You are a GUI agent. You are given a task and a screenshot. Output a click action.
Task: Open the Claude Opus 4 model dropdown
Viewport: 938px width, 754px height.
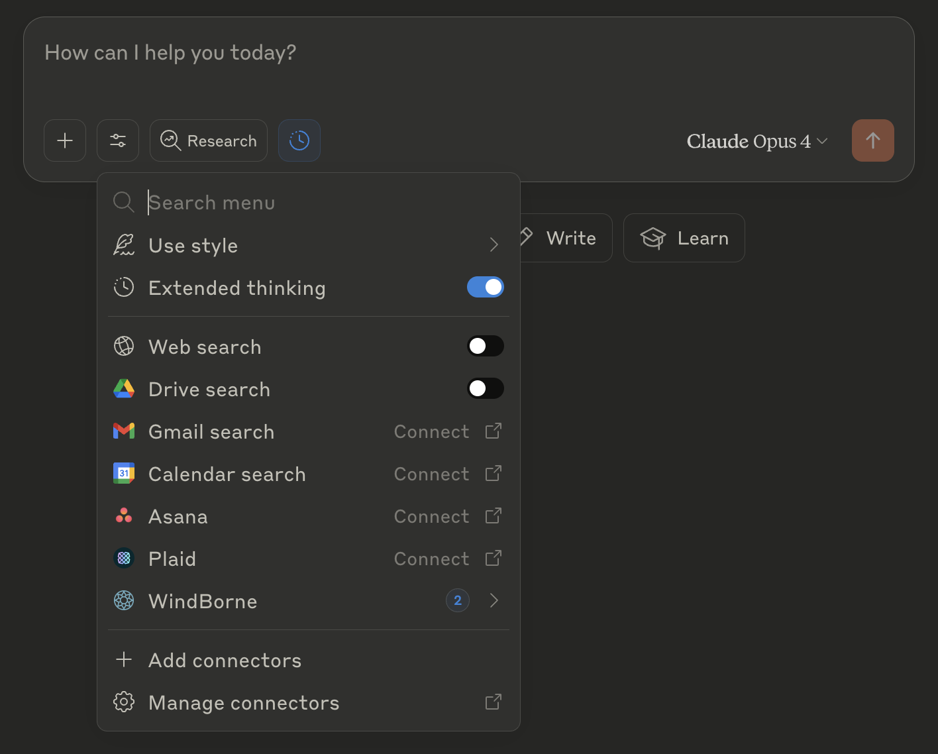756,141
